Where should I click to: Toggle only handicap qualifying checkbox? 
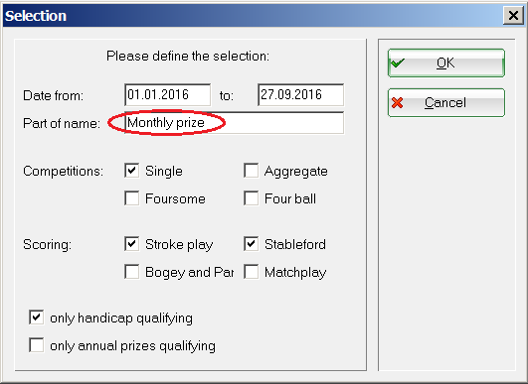(37, 318)
